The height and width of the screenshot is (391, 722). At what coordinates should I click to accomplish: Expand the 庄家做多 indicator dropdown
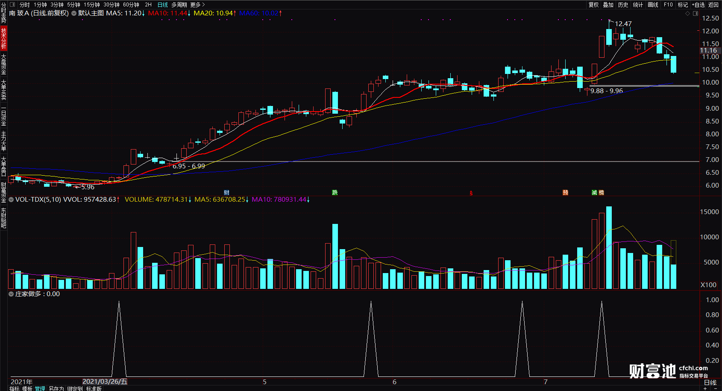point(11,294)
